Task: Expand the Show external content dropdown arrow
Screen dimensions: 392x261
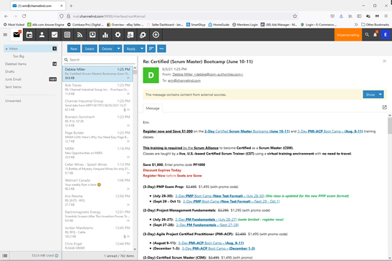Action: pyautogui.click(x=381, y=94)
